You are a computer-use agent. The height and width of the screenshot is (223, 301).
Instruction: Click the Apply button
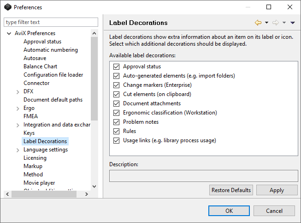[277, 190]
